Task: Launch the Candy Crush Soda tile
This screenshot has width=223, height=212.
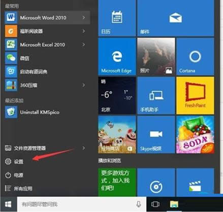Action: 195,134
